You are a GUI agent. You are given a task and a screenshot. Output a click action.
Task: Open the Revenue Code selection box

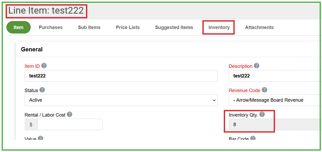pos(275,100)
